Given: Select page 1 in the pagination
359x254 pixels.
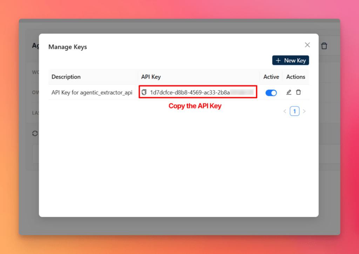Looking at the screenshot, I should (294, 112).
